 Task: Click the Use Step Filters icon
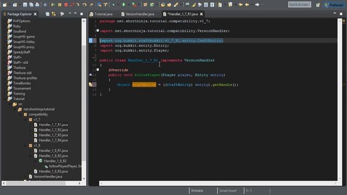pyautogui.click(x=105, y=4)
